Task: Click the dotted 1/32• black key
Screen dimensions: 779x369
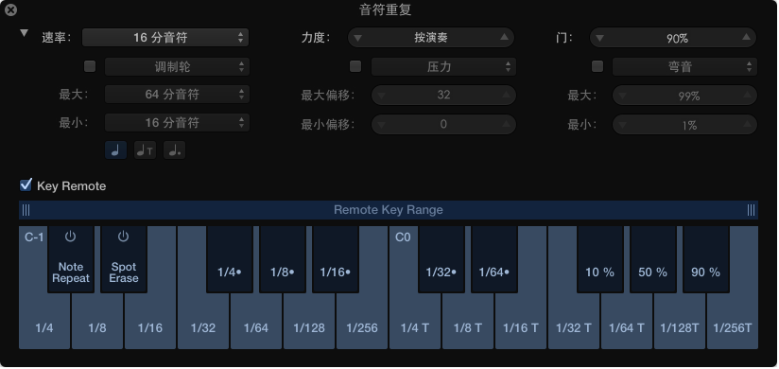Action: 441,259
